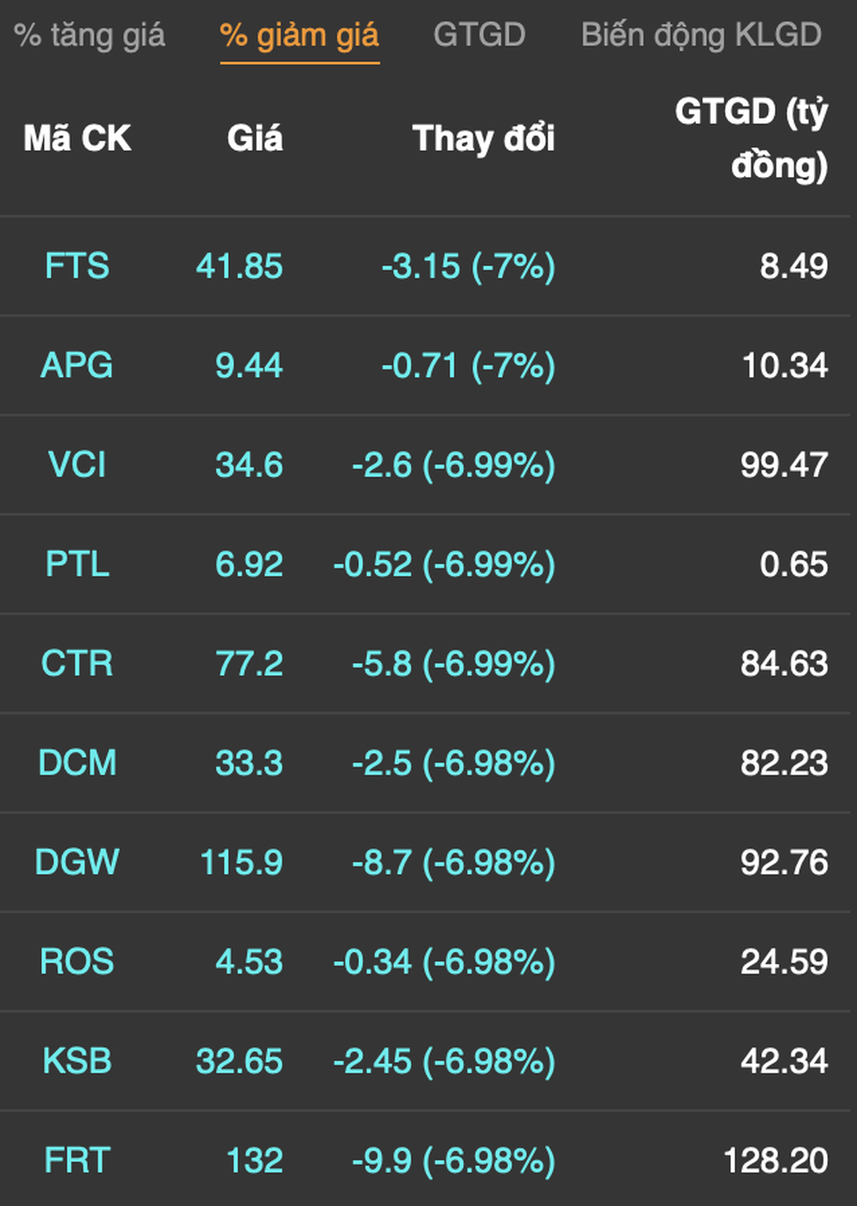Open the FRT stock ticker
This screenshot has width=857, height=1206.
[77, 1161]
